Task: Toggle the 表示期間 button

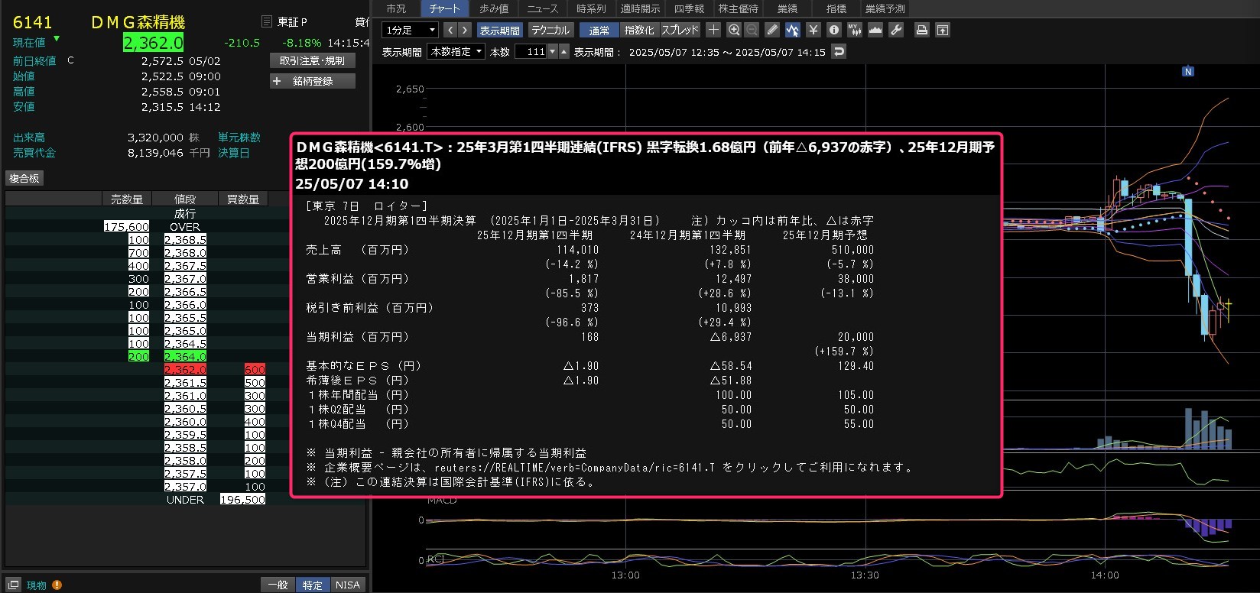Action: tap(499, 30)
